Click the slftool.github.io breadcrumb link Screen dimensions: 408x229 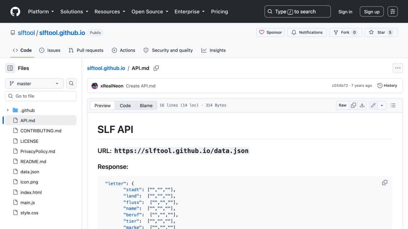point(106,68)
